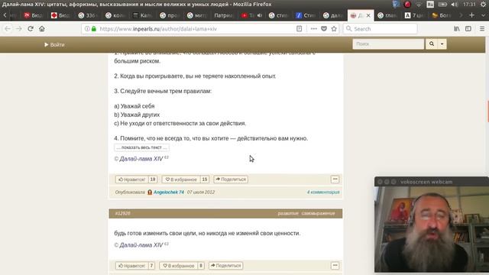The image size is (489, 275).
Task: Open site search options dropdown
Action: [442, 44]
